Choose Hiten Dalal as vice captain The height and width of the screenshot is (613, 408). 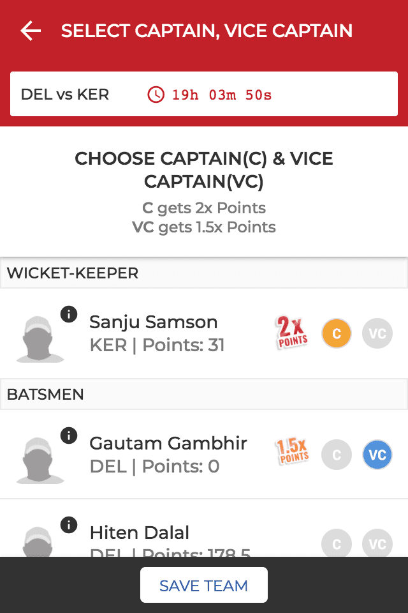coord(377,544)
